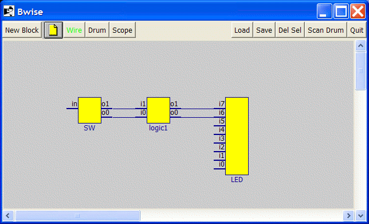Click the yellow page icon in toolbar

tap(53, 30)
